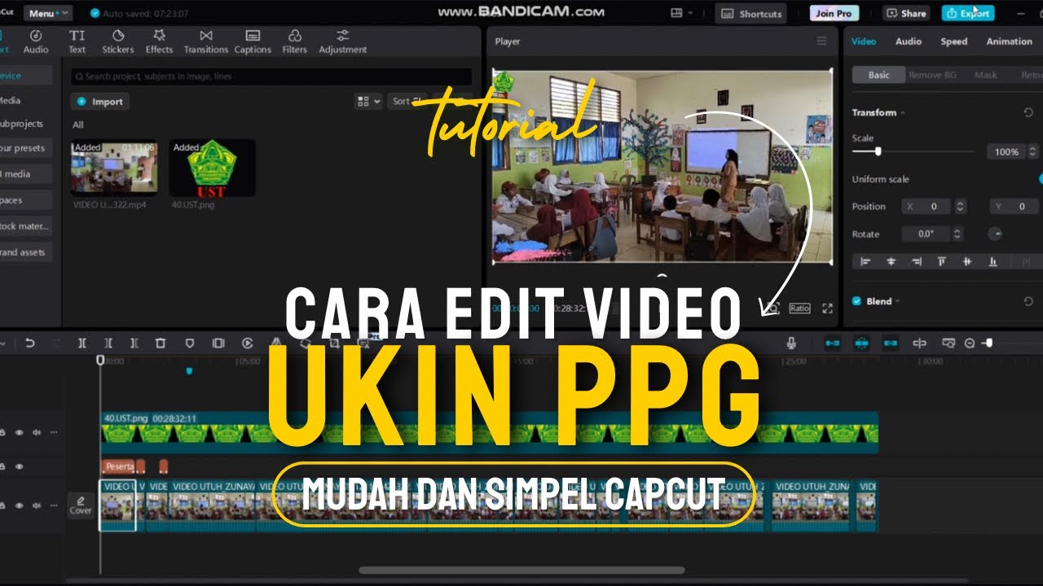Click the Delete right trim tool
Screen dimensions: 1043x586
pyautogui.click(x=134, y=343)
